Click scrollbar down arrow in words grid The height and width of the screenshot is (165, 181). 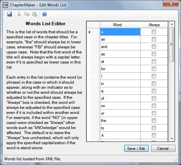click(172, 139)
